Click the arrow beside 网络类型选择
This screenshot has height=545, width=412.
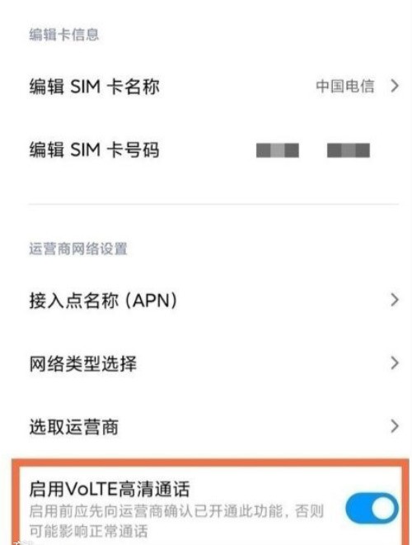tap(395, 363)
